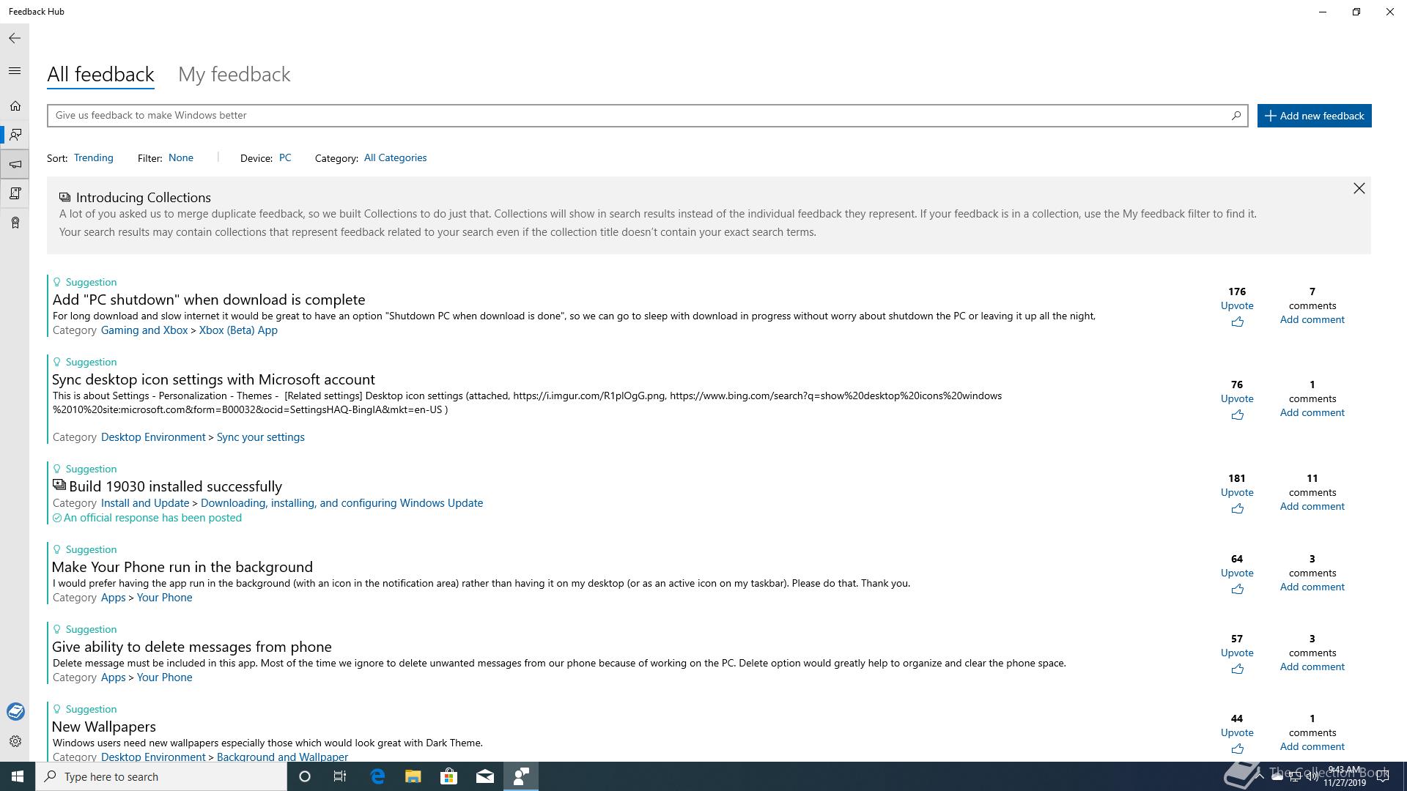1407x791 pixels.
Task: Open Action Center notification icon
Action: (1383, 777)
